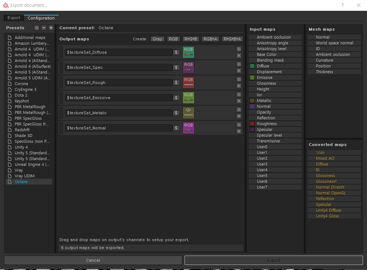Click the magenta RGB channel of $textureSet_Normal

point(189,128)
